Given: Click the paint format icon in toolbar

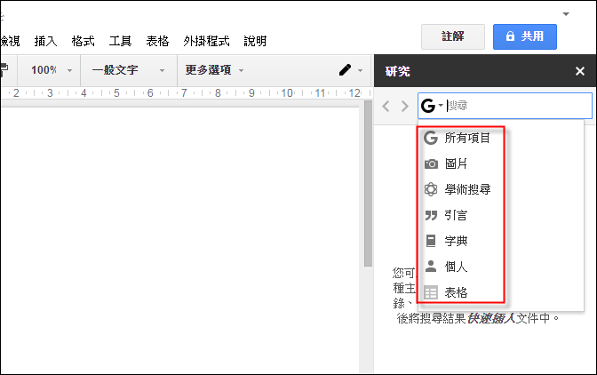Looking at the screenshot, I should [x=4, y=70].
